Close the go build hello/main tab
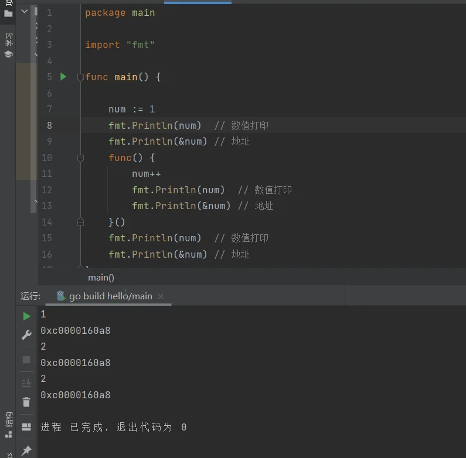Viewport: 466px width, 458px height. 161,296
